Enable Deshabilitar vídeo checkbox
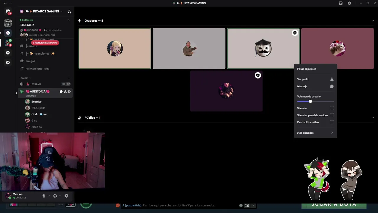The image size is (378, 213). [332, 122]
